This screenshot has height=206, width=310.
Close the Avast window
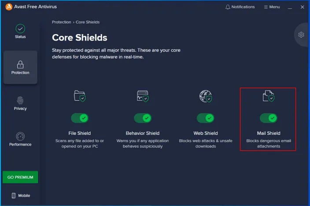click(x=302, y=7)
